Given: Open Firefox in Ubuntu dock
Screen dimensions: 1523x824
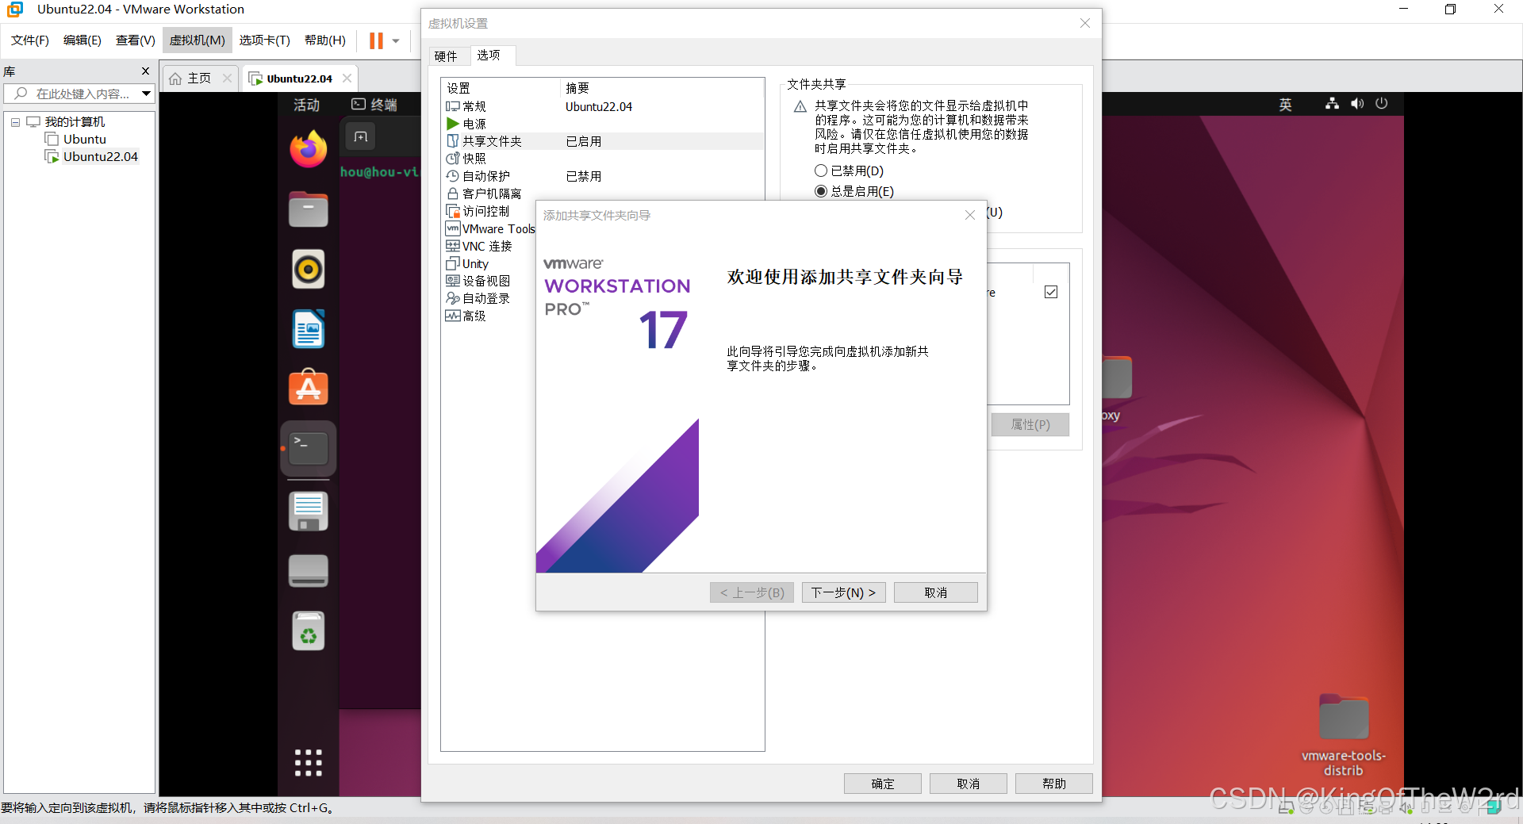Looking at the screenshot, I should (x=309, y=149).
